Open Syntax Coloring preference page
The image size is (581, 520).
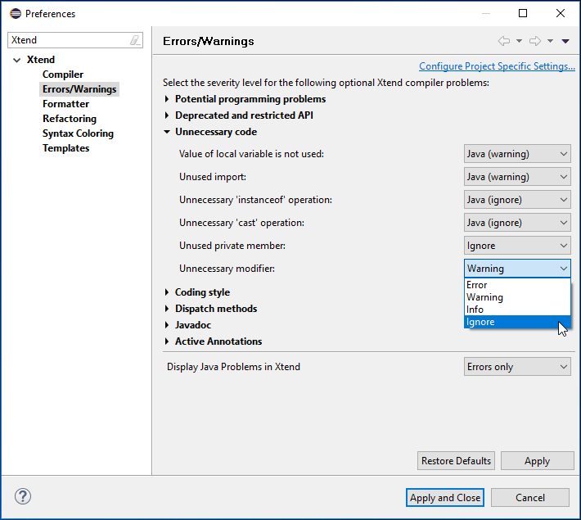coord(79,133)
